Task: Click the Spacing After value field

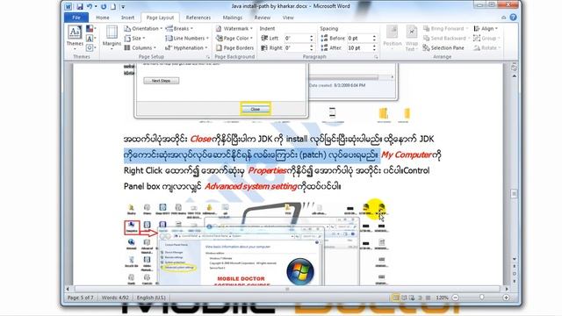Action: point(359,47)
